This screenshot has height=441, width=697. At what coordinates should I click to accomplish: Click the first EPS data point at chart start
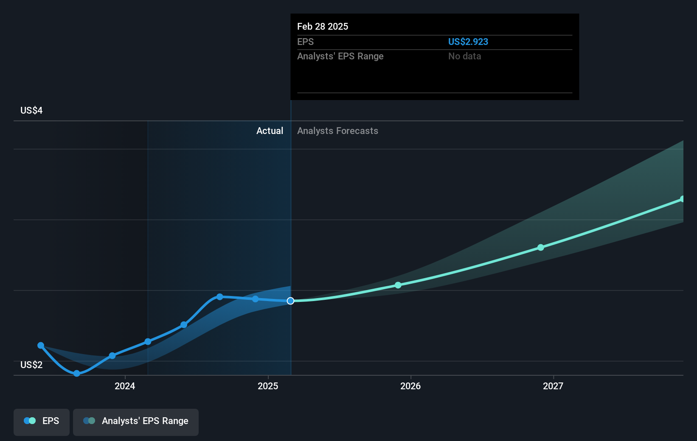[41, 346]
